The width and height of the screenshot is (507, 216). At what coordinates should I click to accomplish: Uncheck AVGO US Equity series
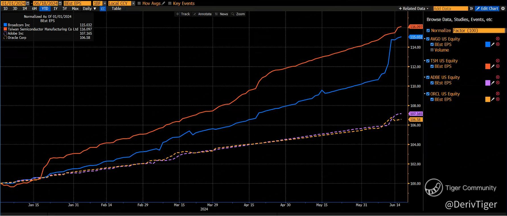coord(428,39)
